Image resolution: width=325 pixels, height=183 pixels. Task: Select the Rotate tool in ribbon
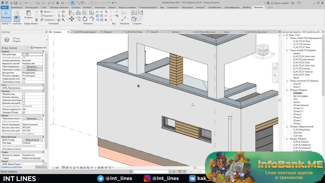(x=85, y=19)
